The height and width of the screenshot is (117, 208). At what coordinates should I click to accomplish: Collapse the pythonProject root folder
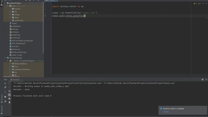[x=5, y=3]
